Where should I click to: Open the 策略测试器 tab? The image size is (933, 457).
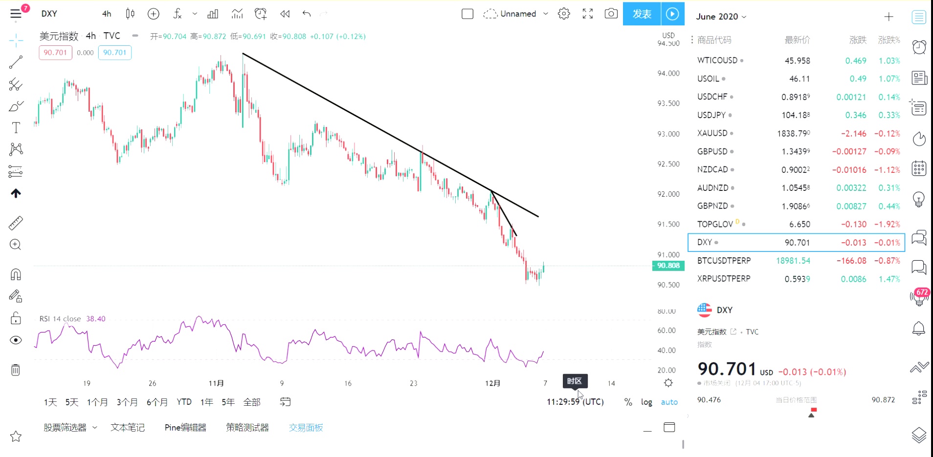[247, 427]
